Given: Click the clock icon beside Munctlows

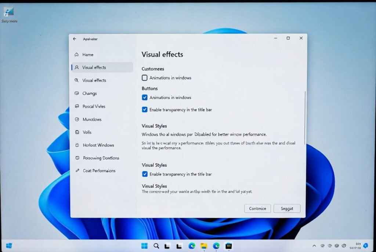Looking at the screenshot, I should (x=76, y=119).
